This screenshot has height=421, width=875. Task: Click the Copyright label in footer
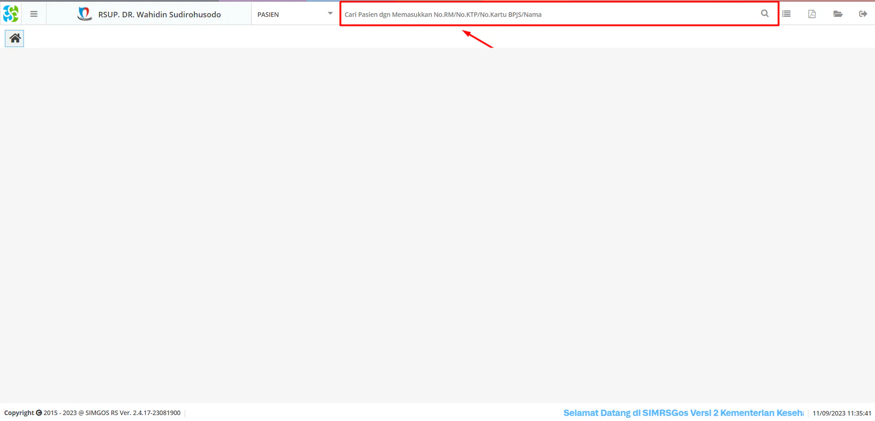point(19,413)
